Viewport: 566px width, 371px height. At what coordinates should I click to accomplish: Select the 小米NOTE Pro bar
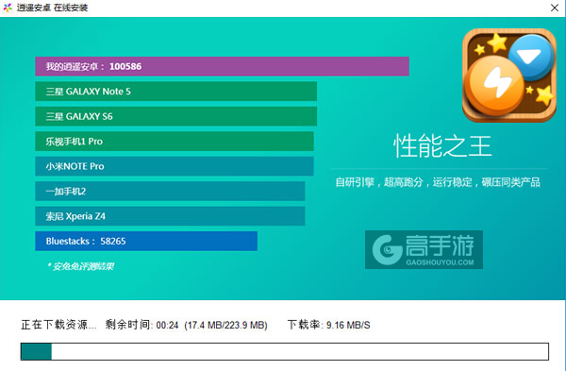coord(175,166)
